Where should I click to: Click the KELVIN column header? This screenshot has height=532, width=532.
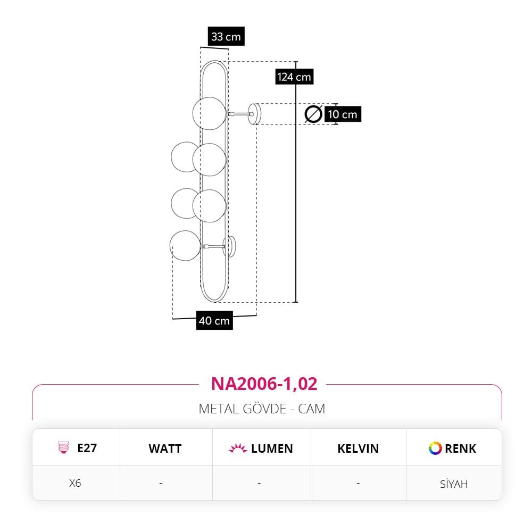coord(358,448)
